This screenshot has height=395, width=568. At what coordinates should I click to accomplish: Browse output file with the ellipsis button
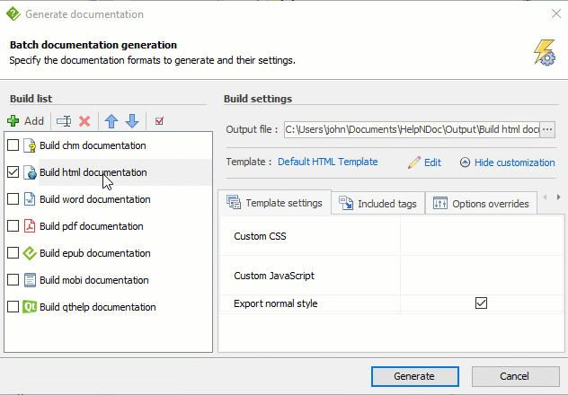pyautogui.click(x=547, y=129)
